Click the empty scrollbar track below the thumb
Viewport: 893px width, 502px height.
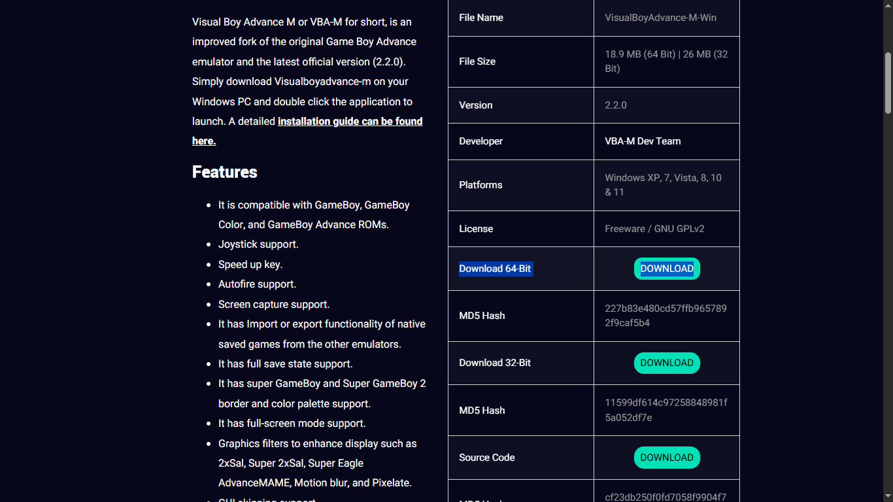[x=888, y=301]
